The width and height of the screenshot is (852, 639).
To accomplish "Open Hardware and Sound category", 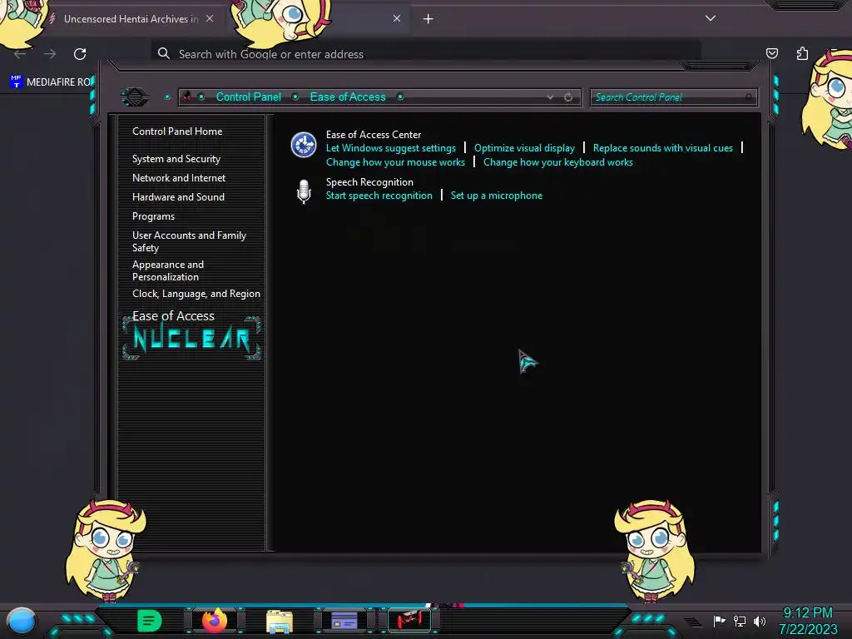I will (178, 196).
